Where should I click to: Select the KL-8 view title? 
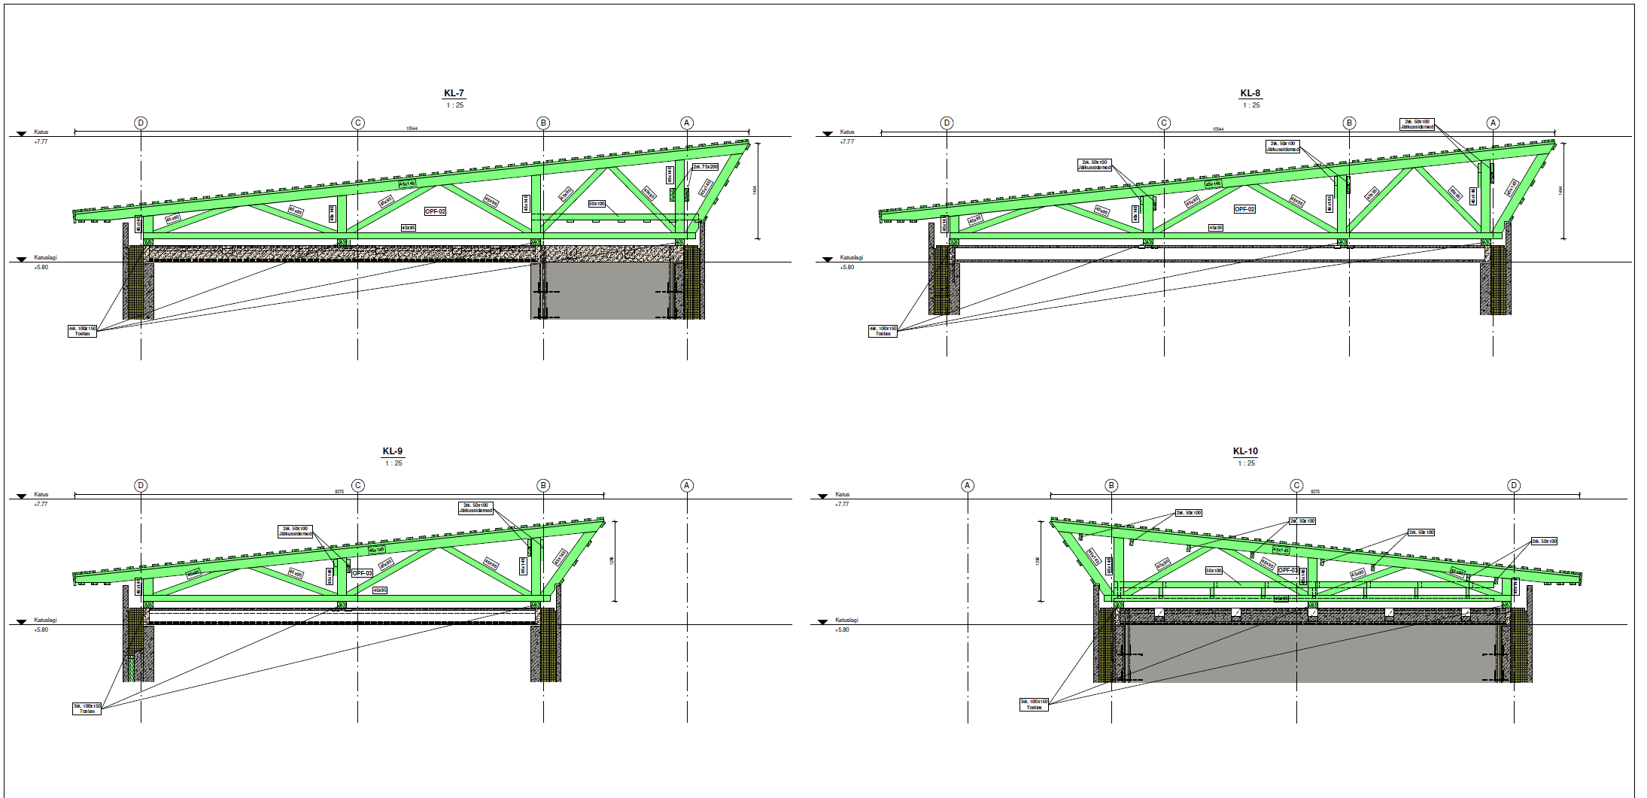click(x=1250, y=93)
